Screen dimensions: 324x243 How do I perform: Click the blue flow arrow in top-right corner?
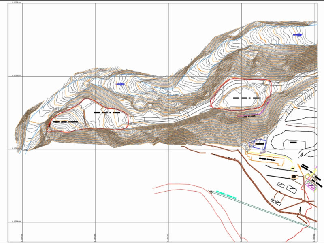coord(297,35)
